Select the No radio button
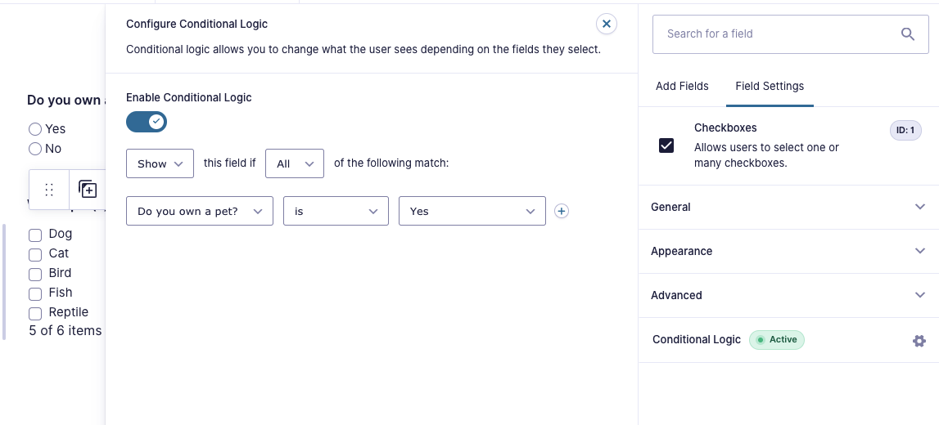Image resolution: width=939 pixels, height=425 pixels. click(x=35, y=149)
